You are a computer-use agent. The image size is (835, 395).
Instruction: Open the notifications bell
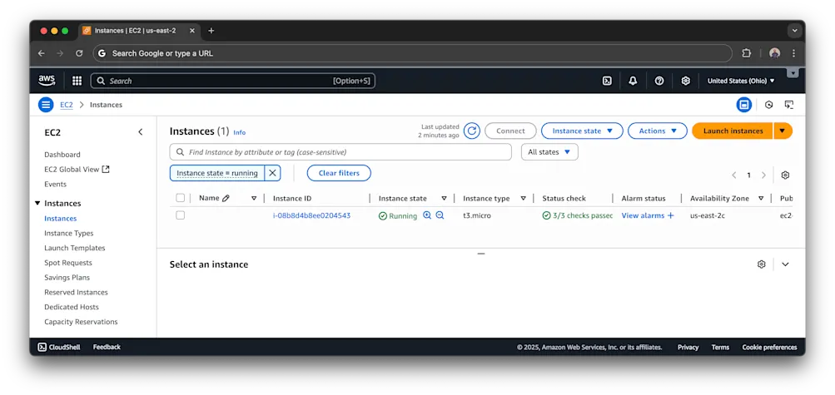coord(633,81)
